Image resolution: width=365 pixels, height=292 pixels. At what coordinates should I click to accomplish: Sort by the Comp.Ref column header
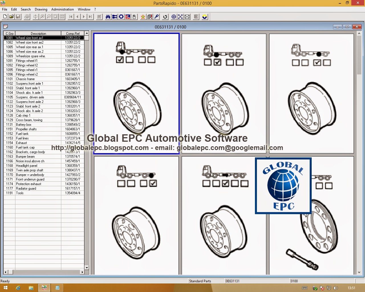(73, 33)
